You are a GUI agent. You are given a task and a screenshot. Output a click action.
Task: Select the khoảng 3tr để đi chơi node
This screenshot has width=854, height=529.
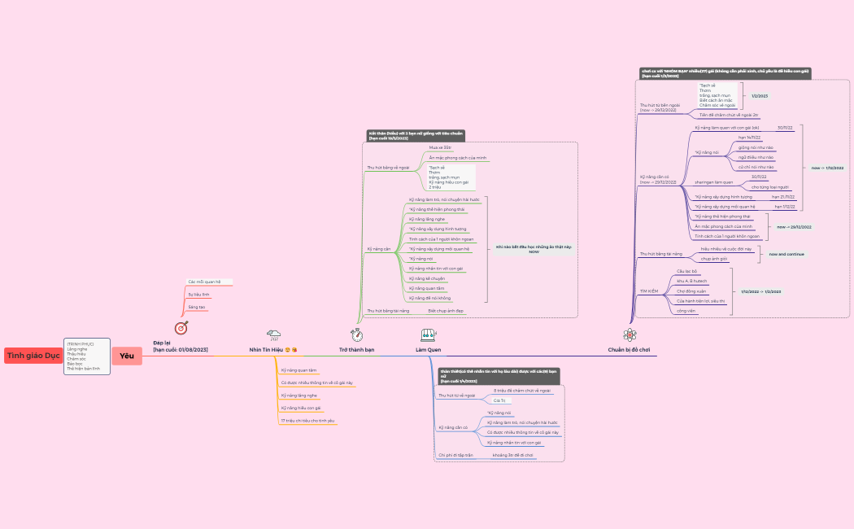coord(512,456)
